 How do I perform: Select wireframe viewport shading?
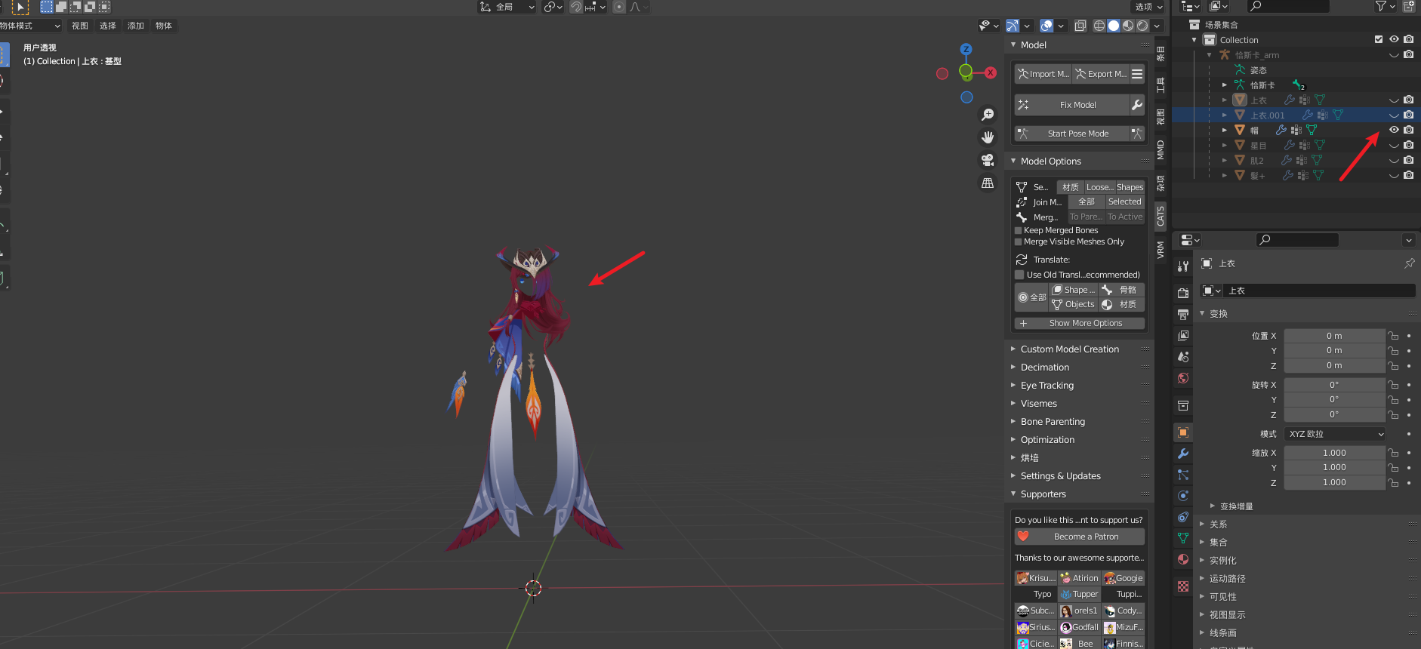(x=1099, y=26)
